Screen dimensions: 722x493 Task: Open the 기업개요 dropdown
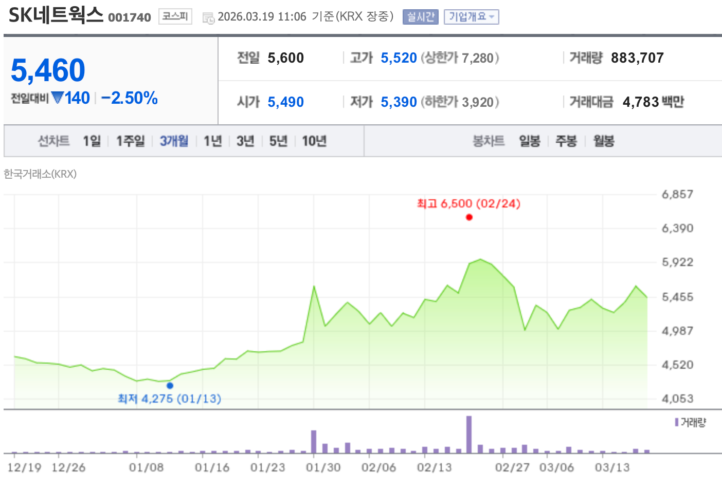[x=471, y=17]
